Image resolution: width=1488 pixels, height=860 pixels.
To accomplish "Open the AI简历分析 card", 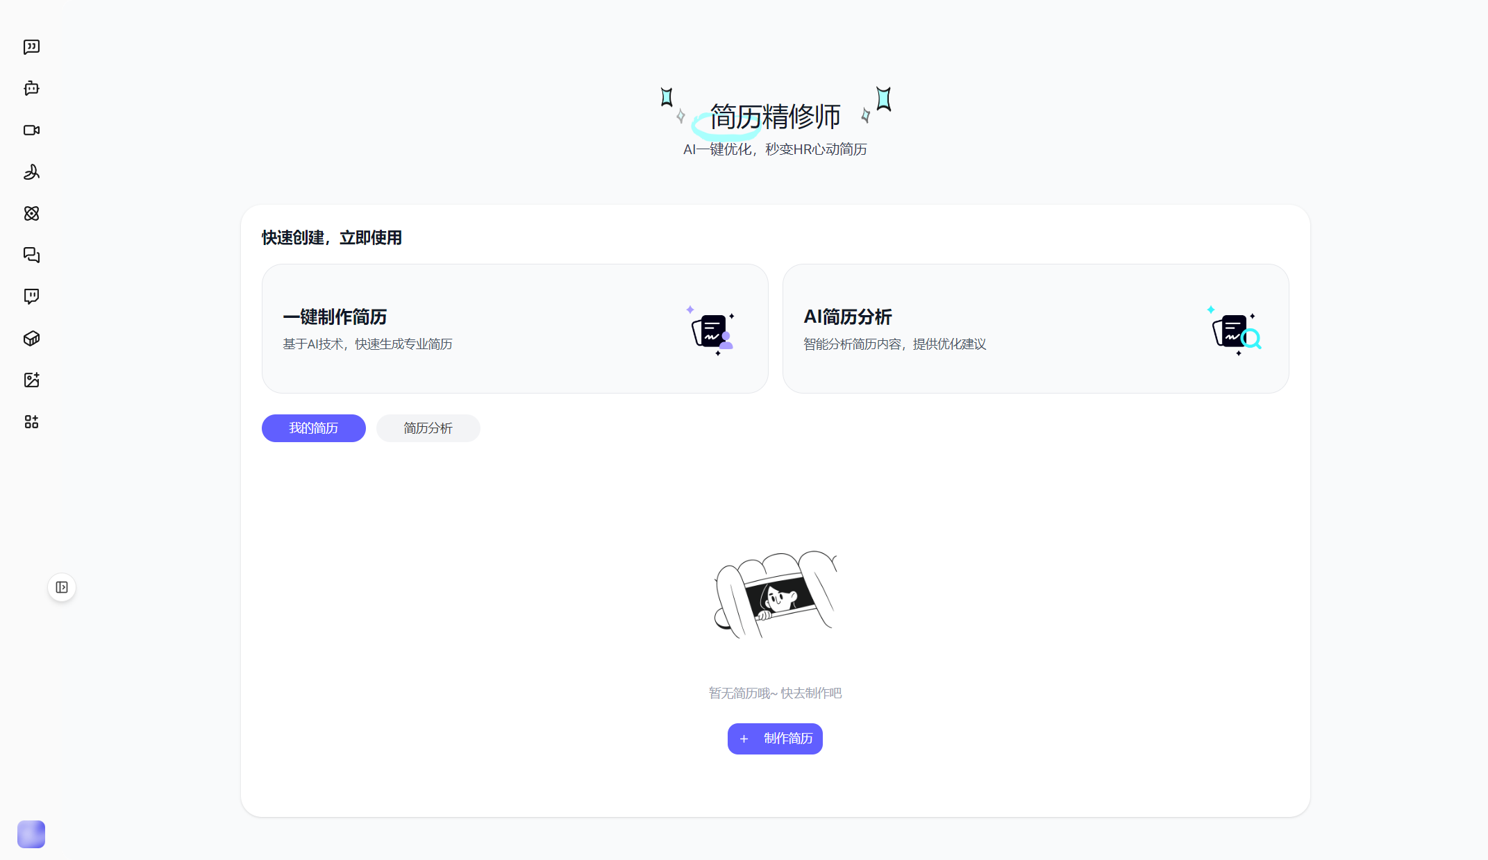I will [1035, 328].
